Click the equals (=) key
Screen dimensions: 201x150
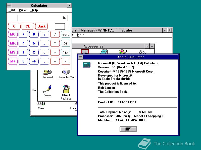coord(66,61)
